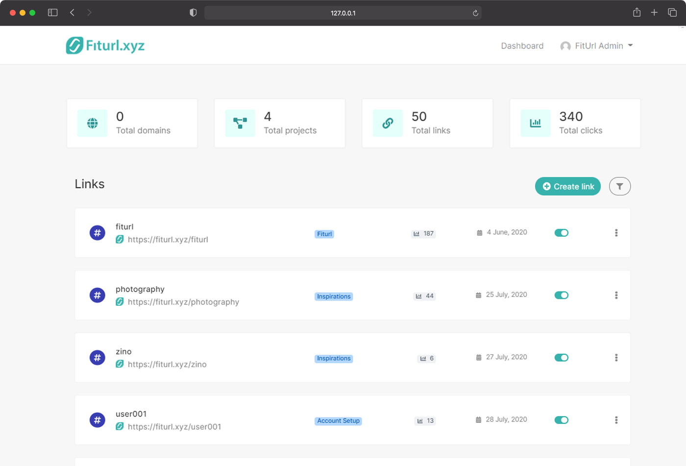Open the options menu for zino link
The width and height of the screenshot is (686, 466).
[616, 358]
